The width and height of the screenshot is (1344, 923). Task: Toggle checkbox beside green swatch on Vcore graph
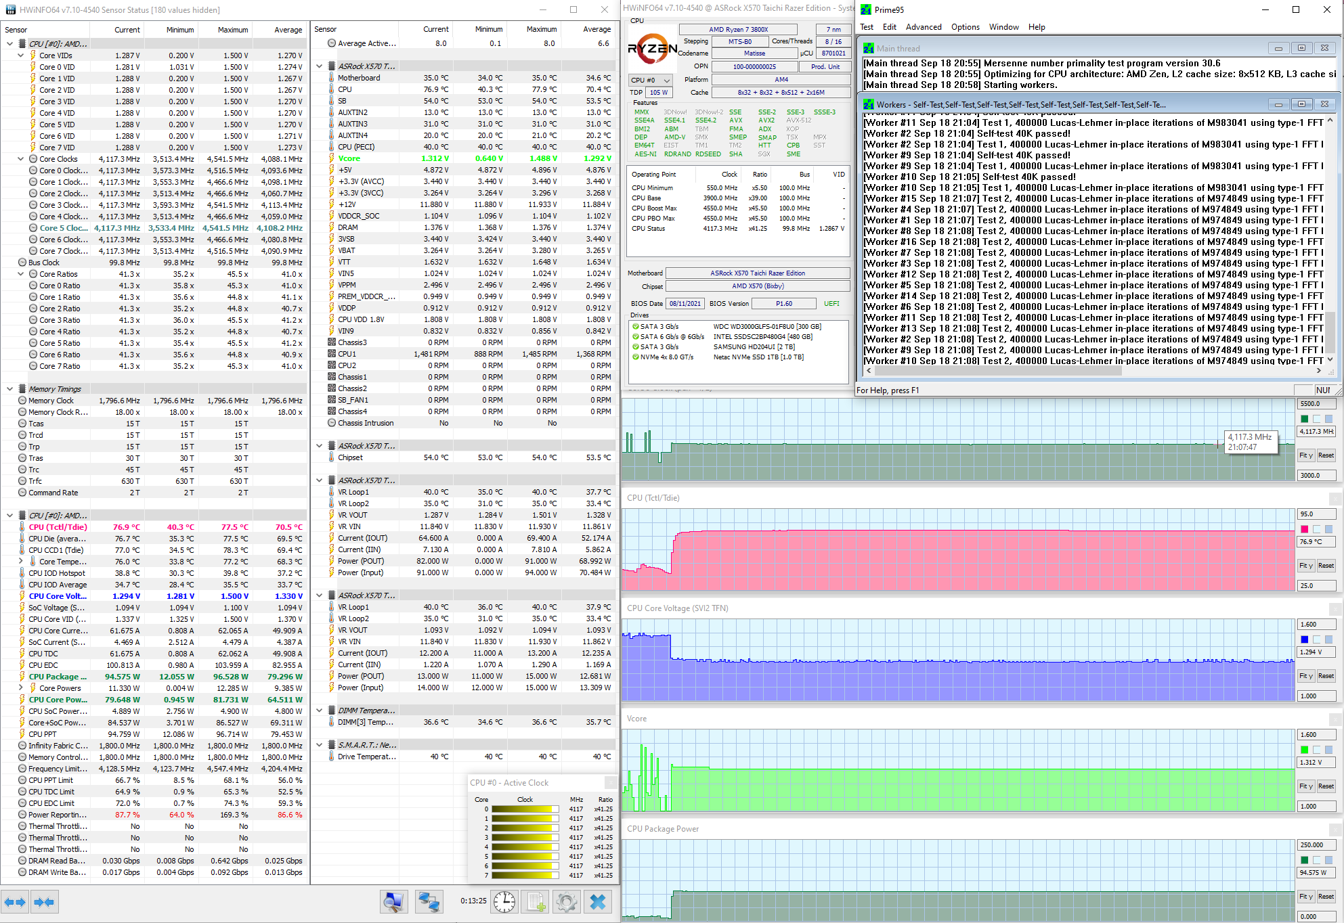point(1317,750)
